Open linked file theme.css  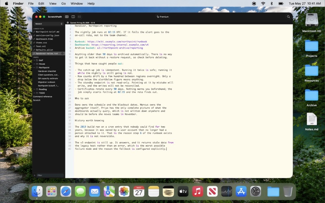41,43
